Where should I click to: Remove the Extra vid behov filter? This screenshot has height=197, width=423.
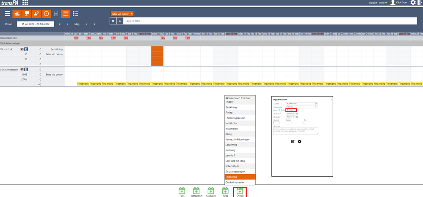pos(131,13)
